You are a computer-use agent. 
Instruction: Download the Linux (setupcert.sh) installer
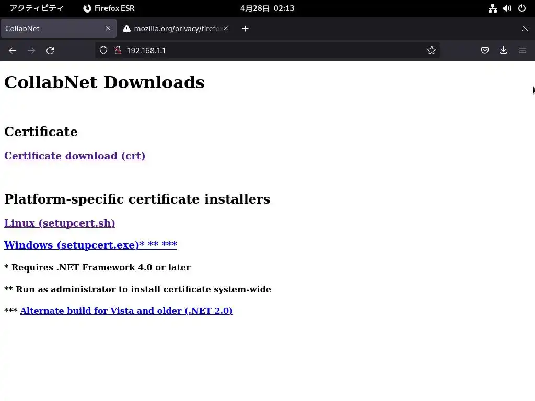point(60,223)
